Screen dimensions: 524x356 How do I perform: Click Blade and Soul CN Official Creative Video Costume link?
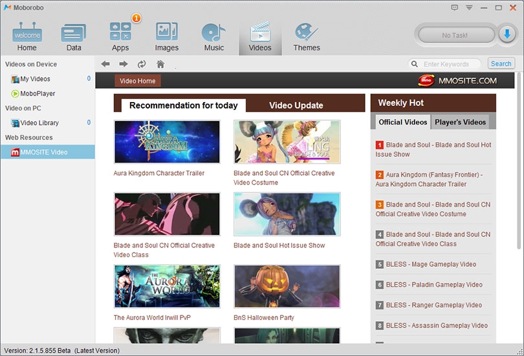[x=284, y=178]
